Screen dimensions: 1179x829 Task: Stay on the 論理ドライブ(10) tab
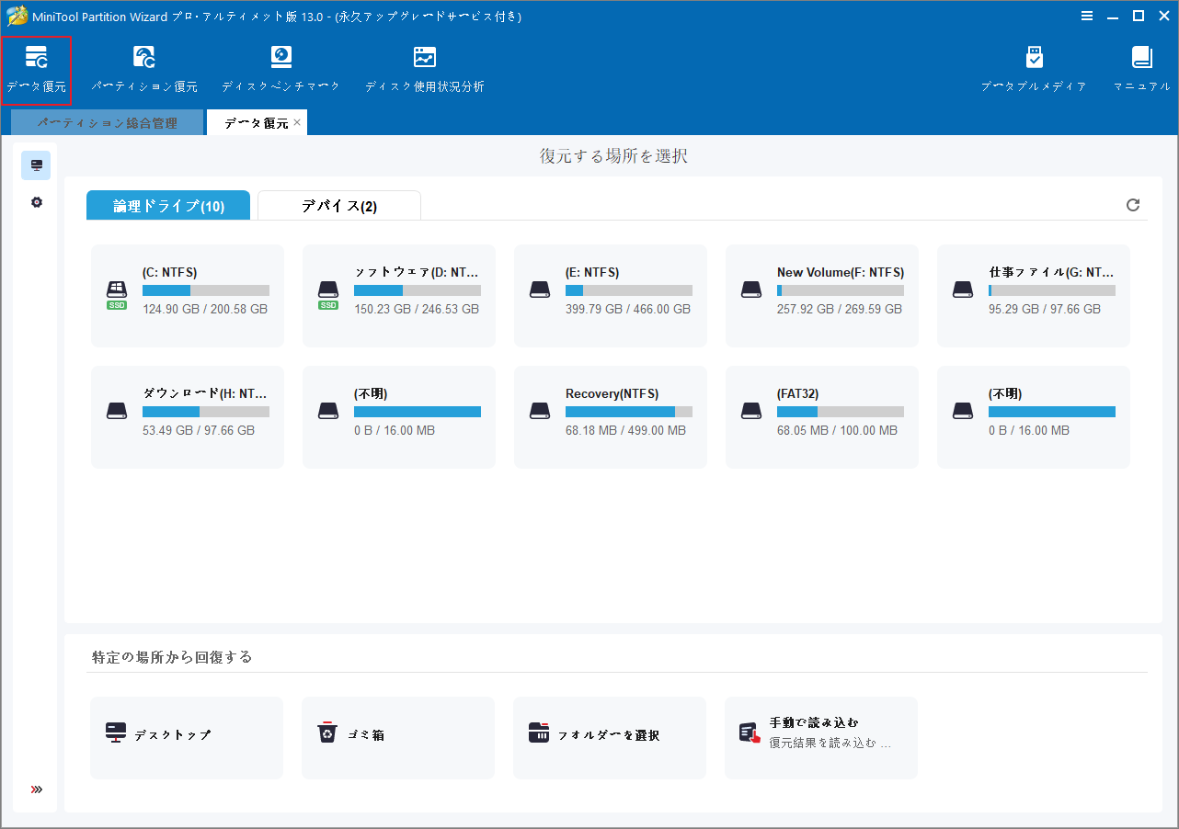[x=167, y=205]
